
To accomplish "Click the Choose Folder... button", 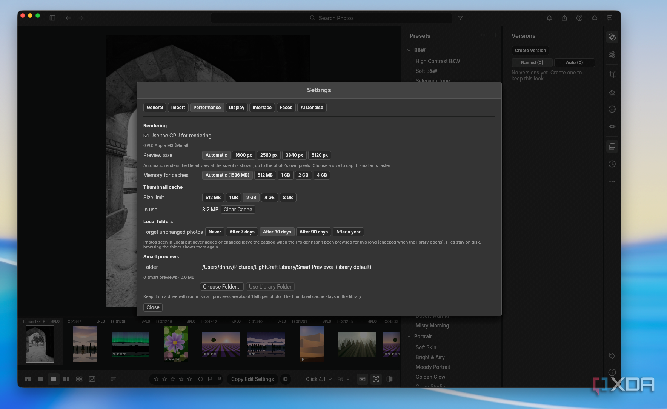I will point(221,287).
